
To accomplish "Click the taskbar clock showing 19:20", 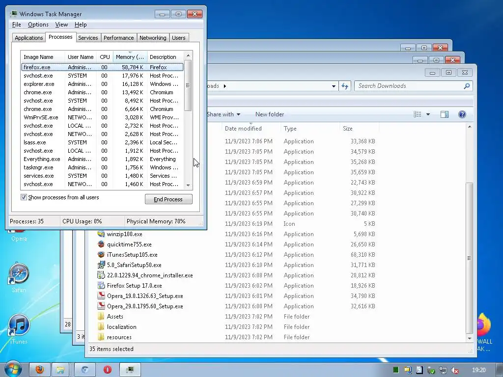I will [478, 370].
